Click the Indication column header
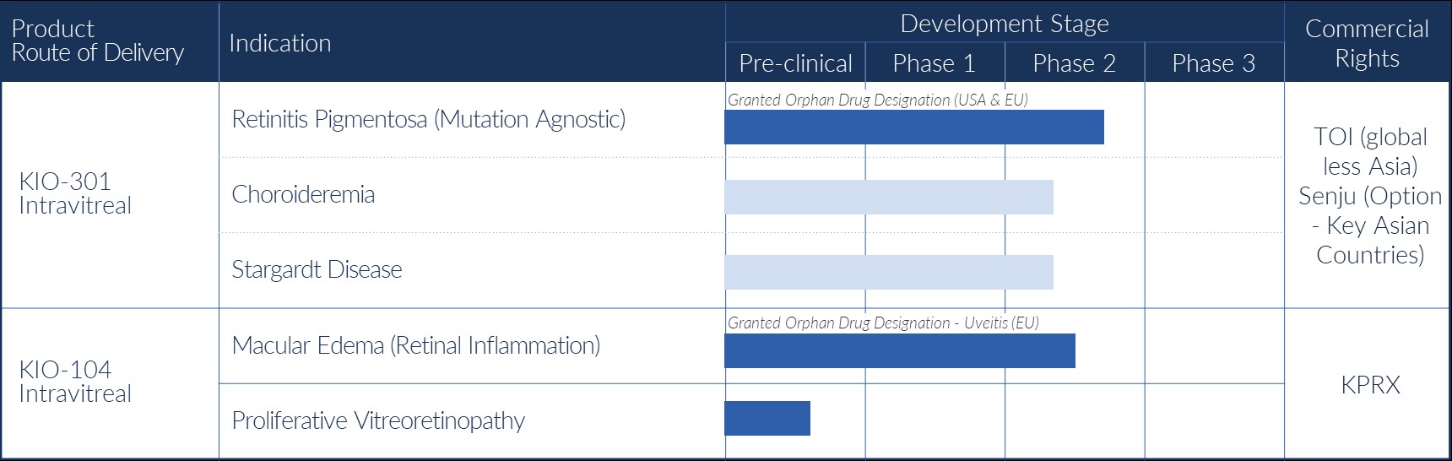Screen dimensions: 1452x461 280,43
